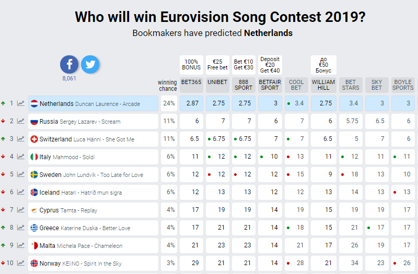Open the BET365 bookmaker column header
The height and width of the screenshot is (274, 418).
[x=191, y=85]
